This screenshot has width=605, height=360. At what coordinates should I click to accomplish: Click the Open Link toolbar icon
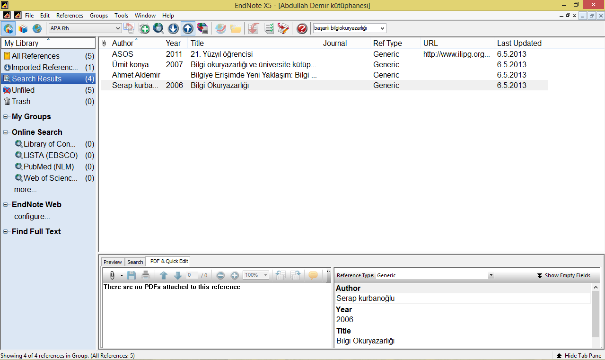(220, 28)
